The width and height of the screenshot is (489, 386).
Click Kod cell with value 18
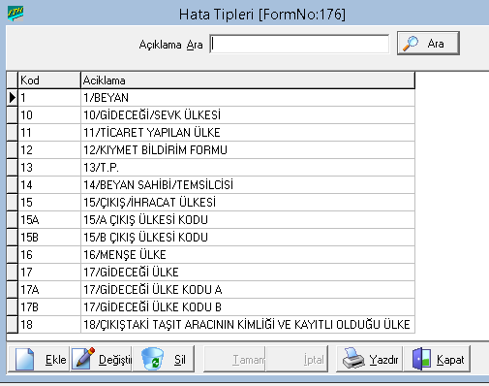click(x=49, y=325)
